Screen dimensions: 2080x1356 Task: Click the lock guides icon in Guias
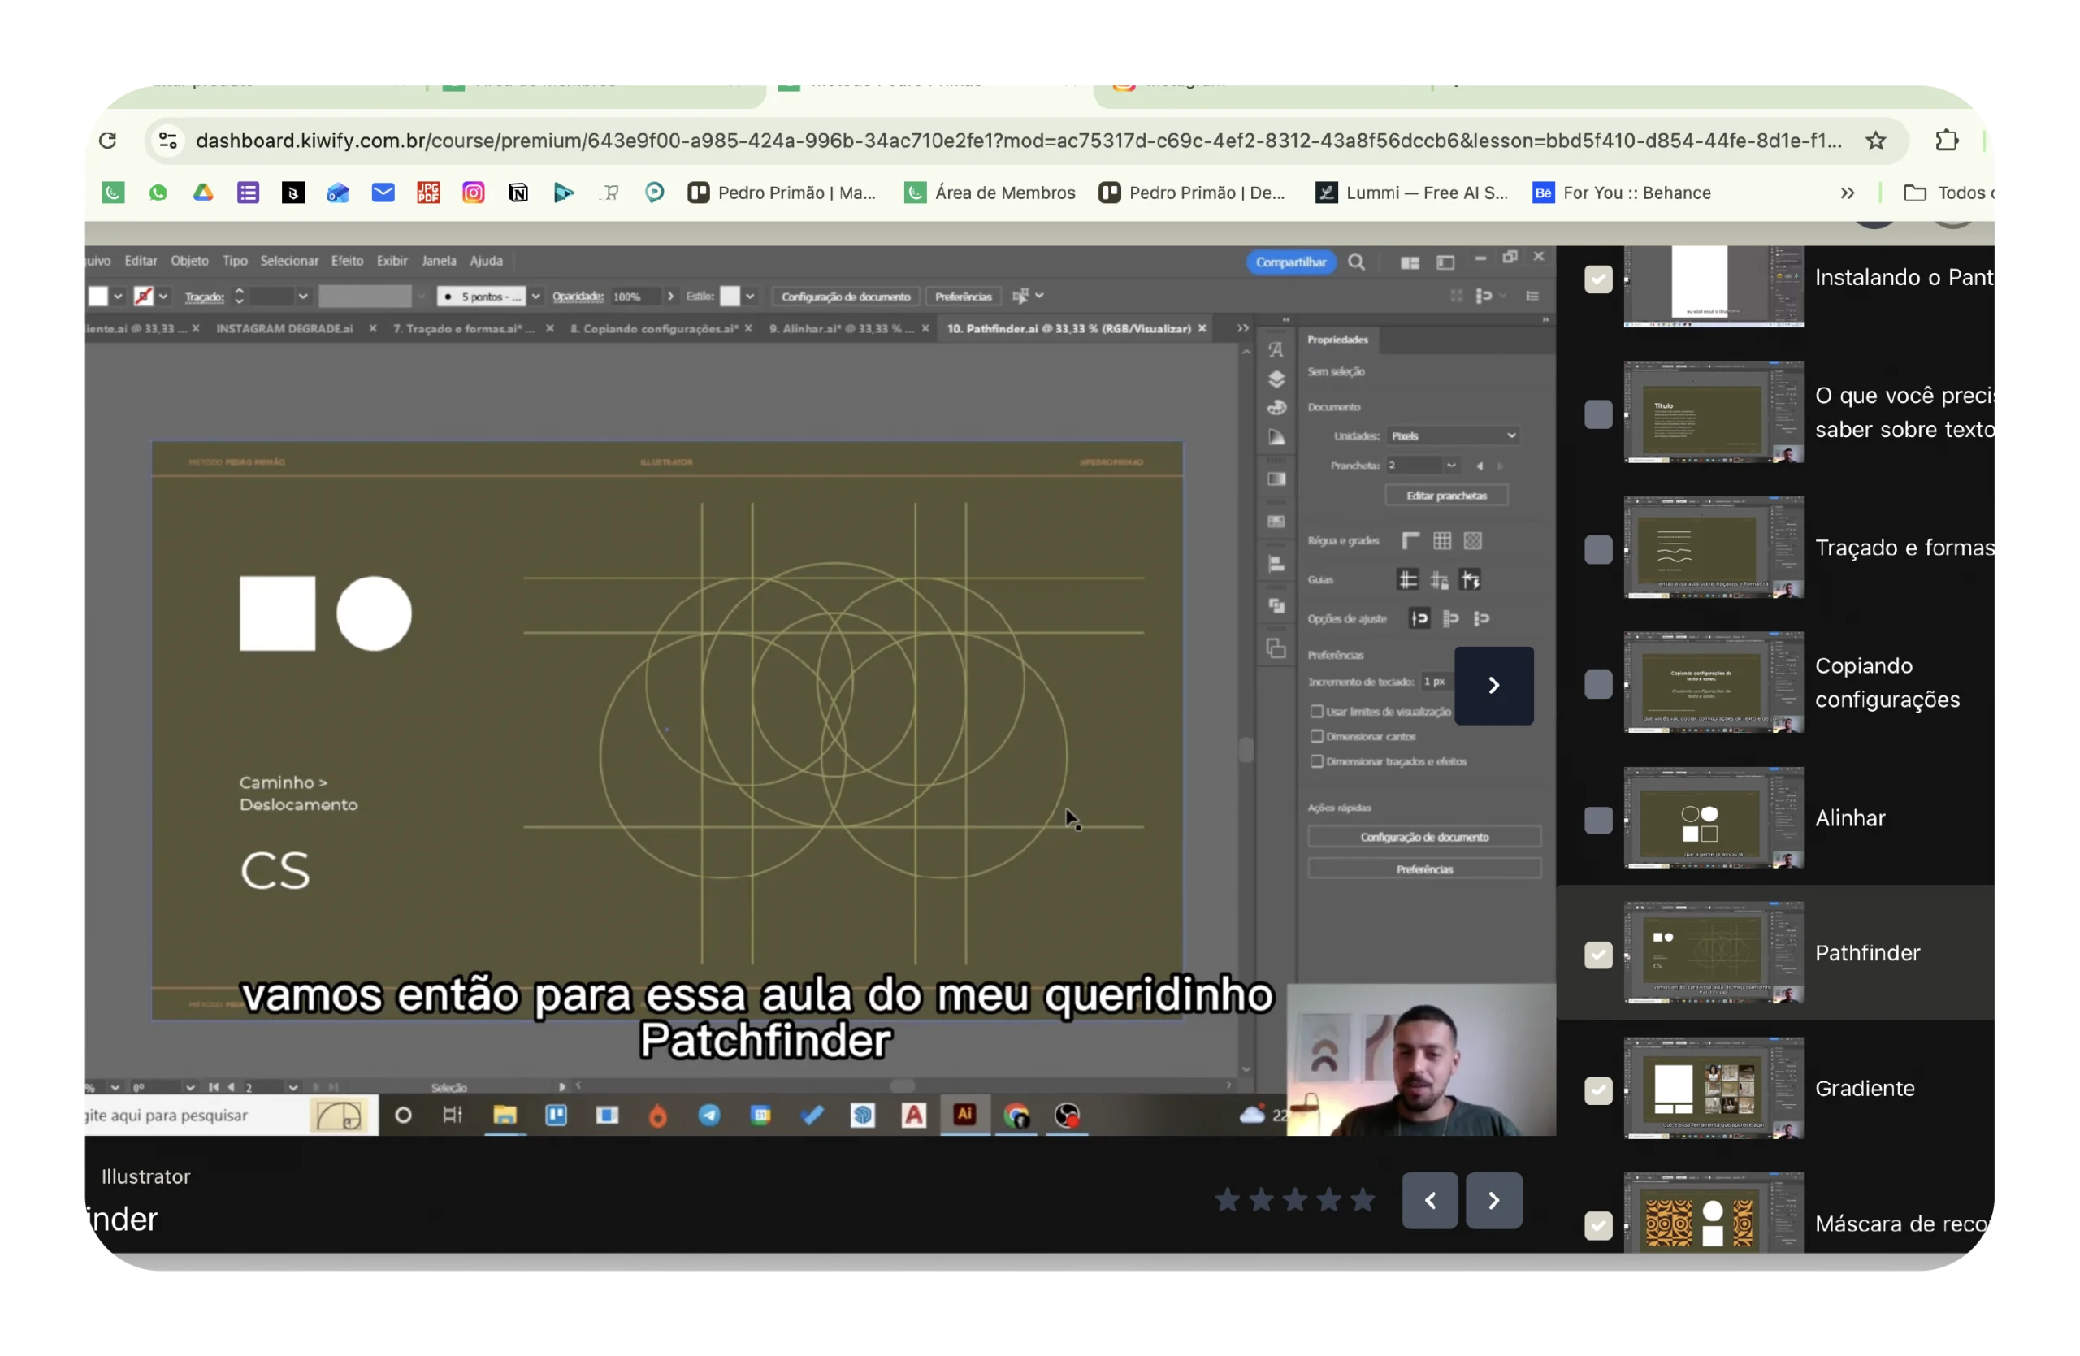tap(1441, 580)
